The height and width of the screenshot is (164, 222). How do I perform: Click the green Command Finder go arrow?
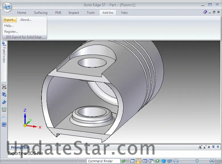click(124, 161)
